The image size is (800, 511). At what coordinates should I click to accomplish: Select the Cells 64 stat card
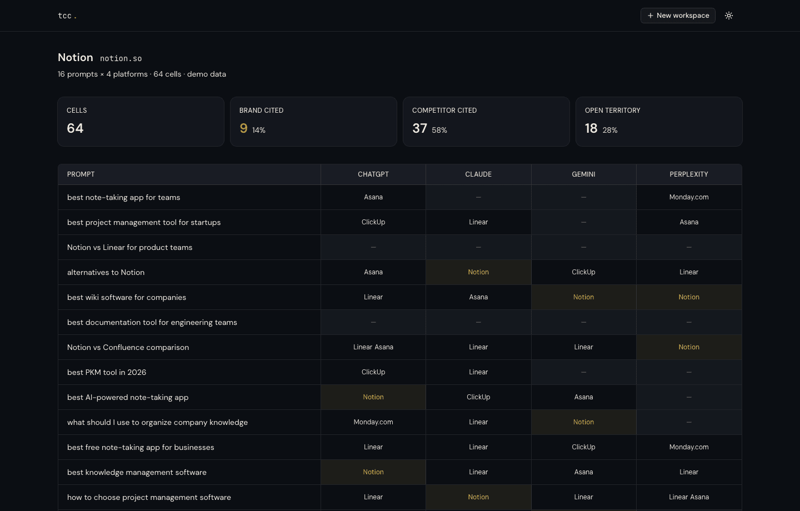click(141, 122)
